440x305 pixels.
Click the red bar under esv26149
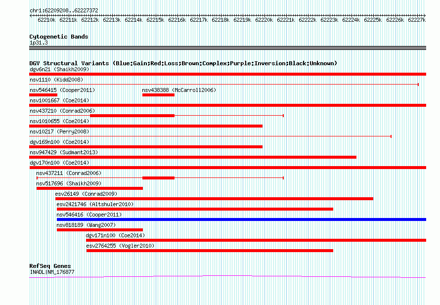click(214, 199)
